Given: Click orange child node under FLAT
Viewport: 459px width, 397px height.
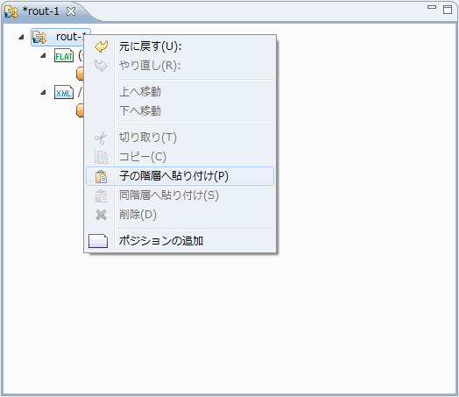Looking at the screenshot, I should point(80,74).
